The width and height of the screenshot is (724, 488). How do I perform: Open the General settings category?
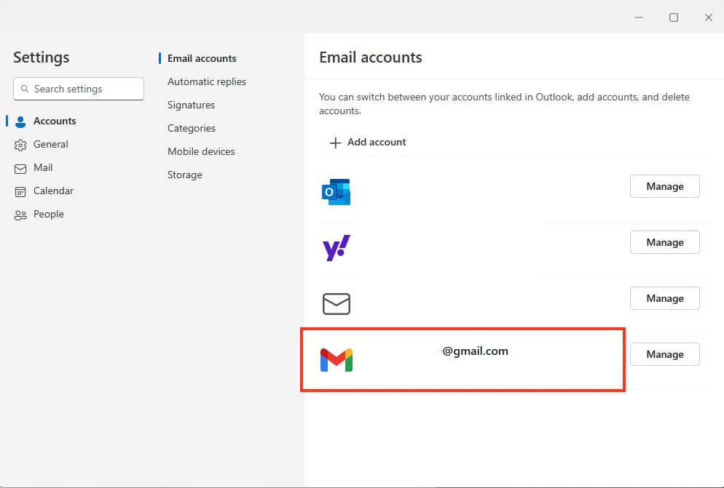51,145
